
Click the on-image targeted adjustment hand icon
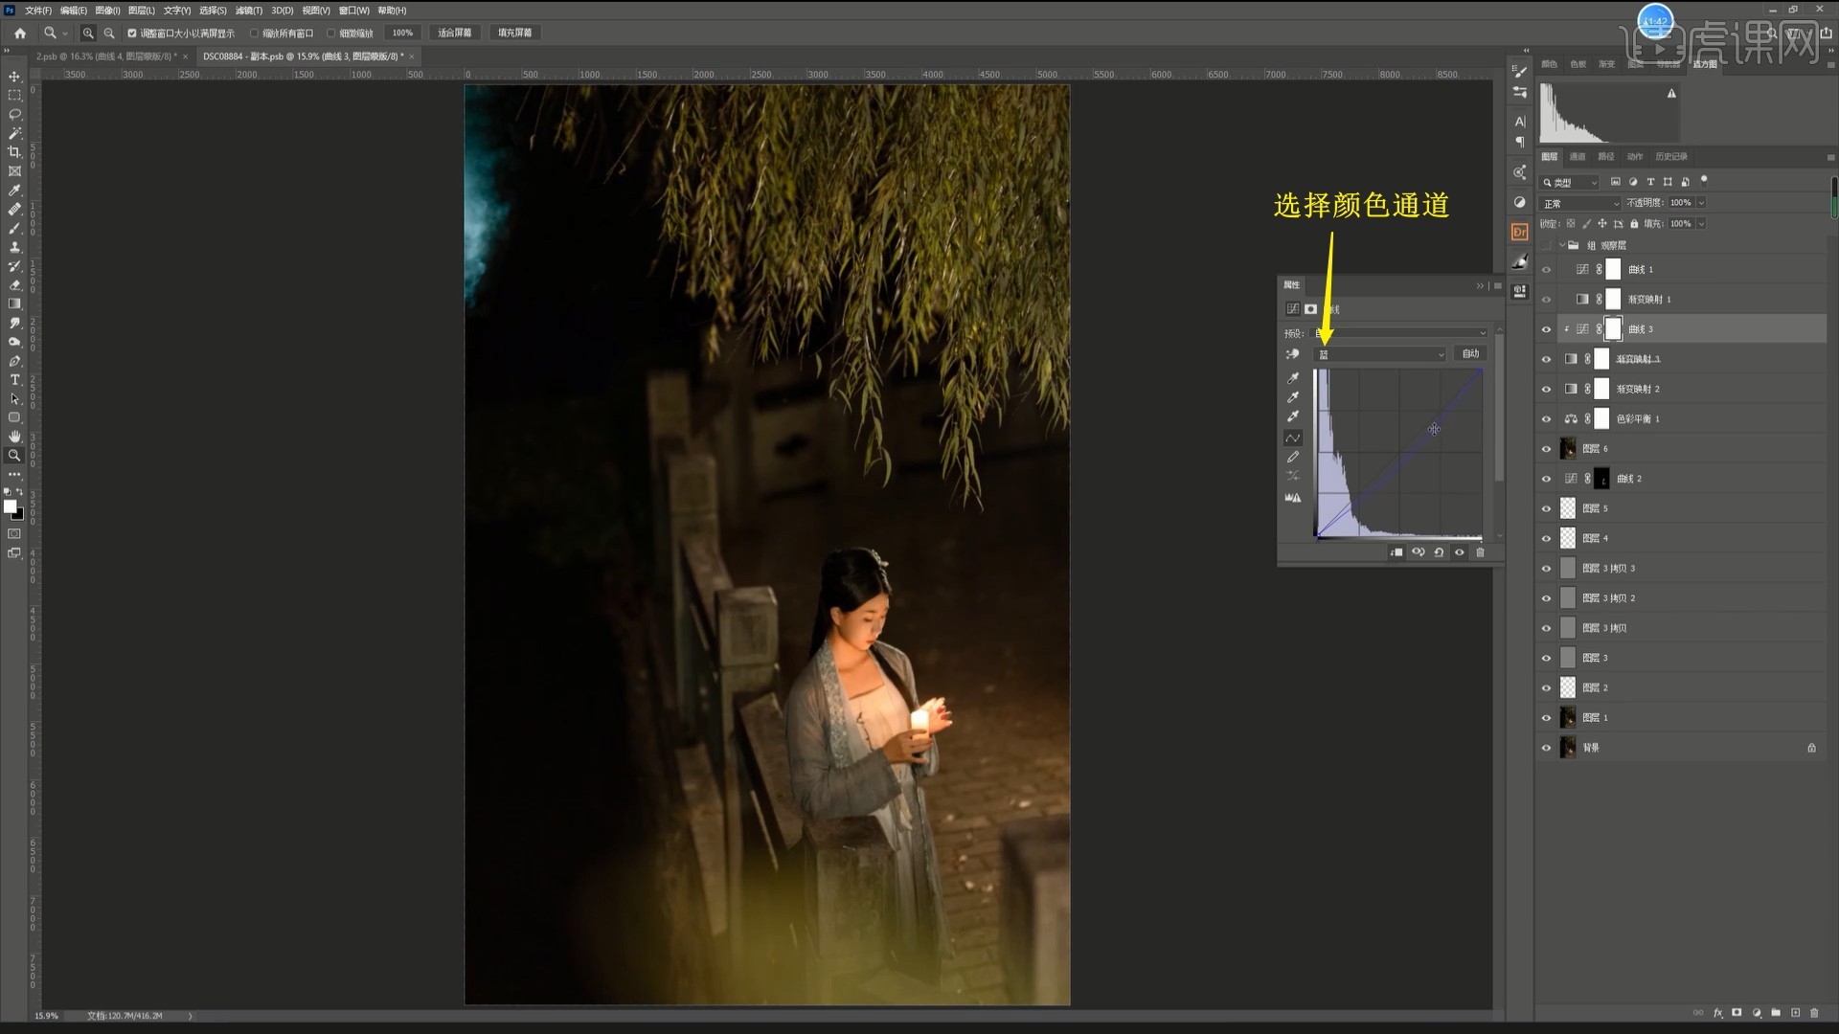pos(1293,354)
